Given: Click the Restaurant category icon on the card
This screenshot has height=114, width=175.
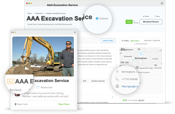Looking at the screenshot, I should [38, 87].
